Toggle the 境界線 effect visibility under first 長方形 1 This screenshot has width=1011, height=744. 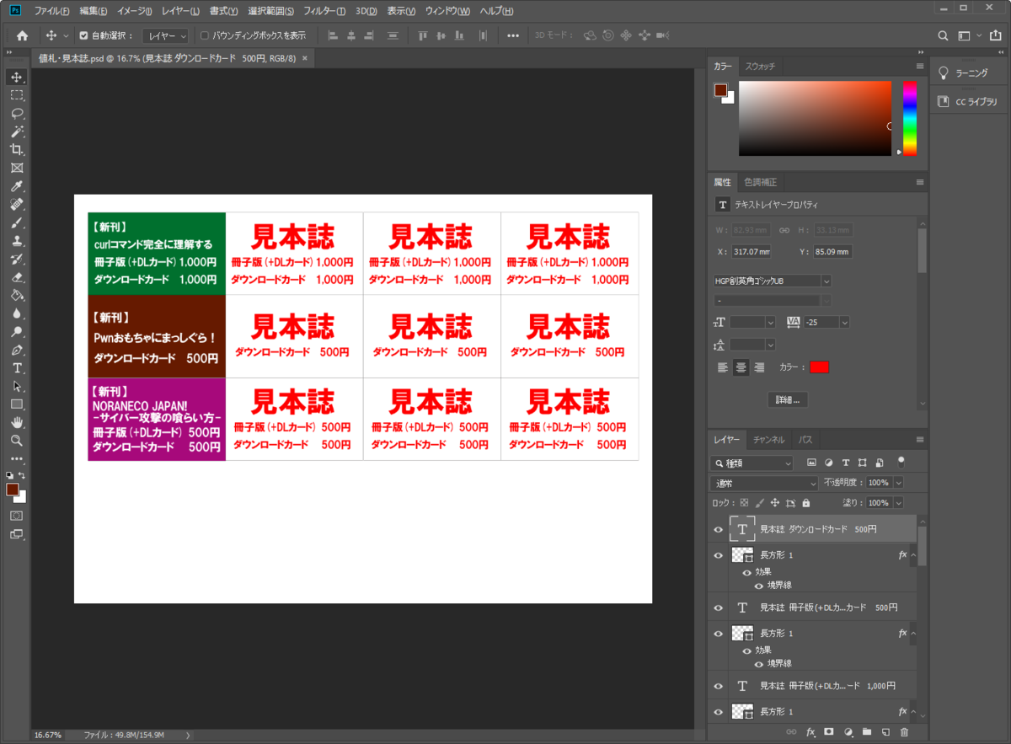[758, 585]
